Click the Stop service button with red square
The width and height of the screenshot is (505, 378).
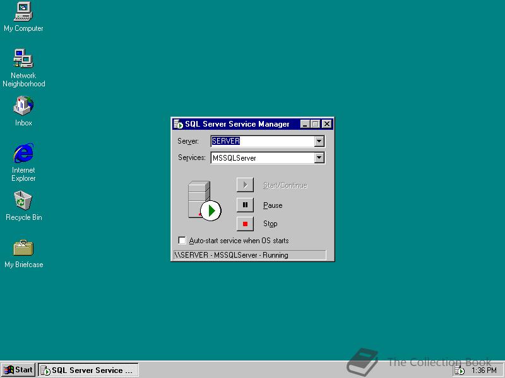click(245, 224)
